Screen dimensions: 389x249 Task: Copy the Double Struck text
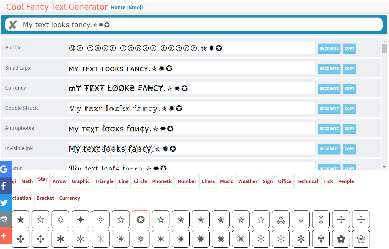[349, 109]
